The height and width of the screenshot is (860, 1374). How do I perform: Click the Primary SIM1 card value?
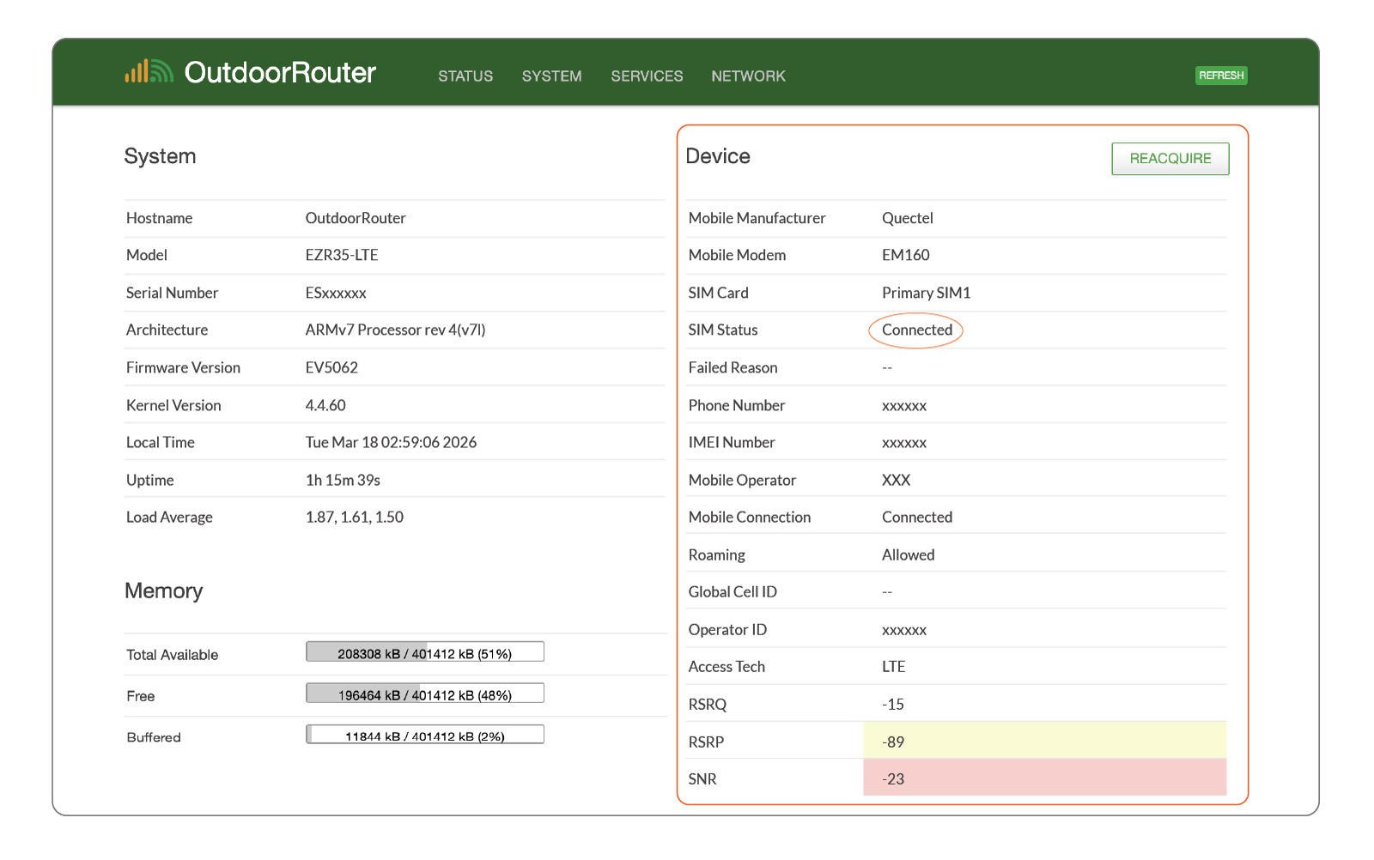coord(926,293)
